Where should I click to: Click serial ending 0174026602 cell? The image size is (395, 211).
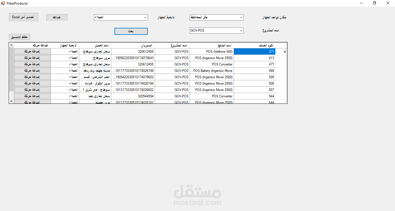coord(133,90)
